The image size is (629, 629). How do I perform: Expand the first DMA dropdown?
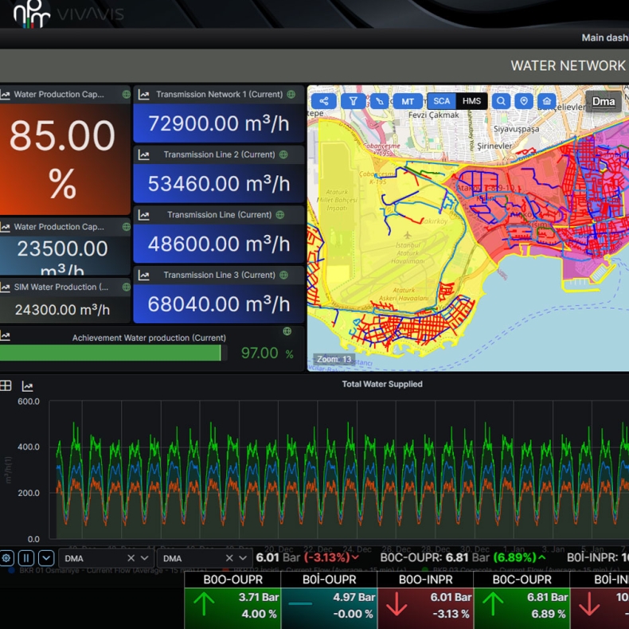click(143, 558)
